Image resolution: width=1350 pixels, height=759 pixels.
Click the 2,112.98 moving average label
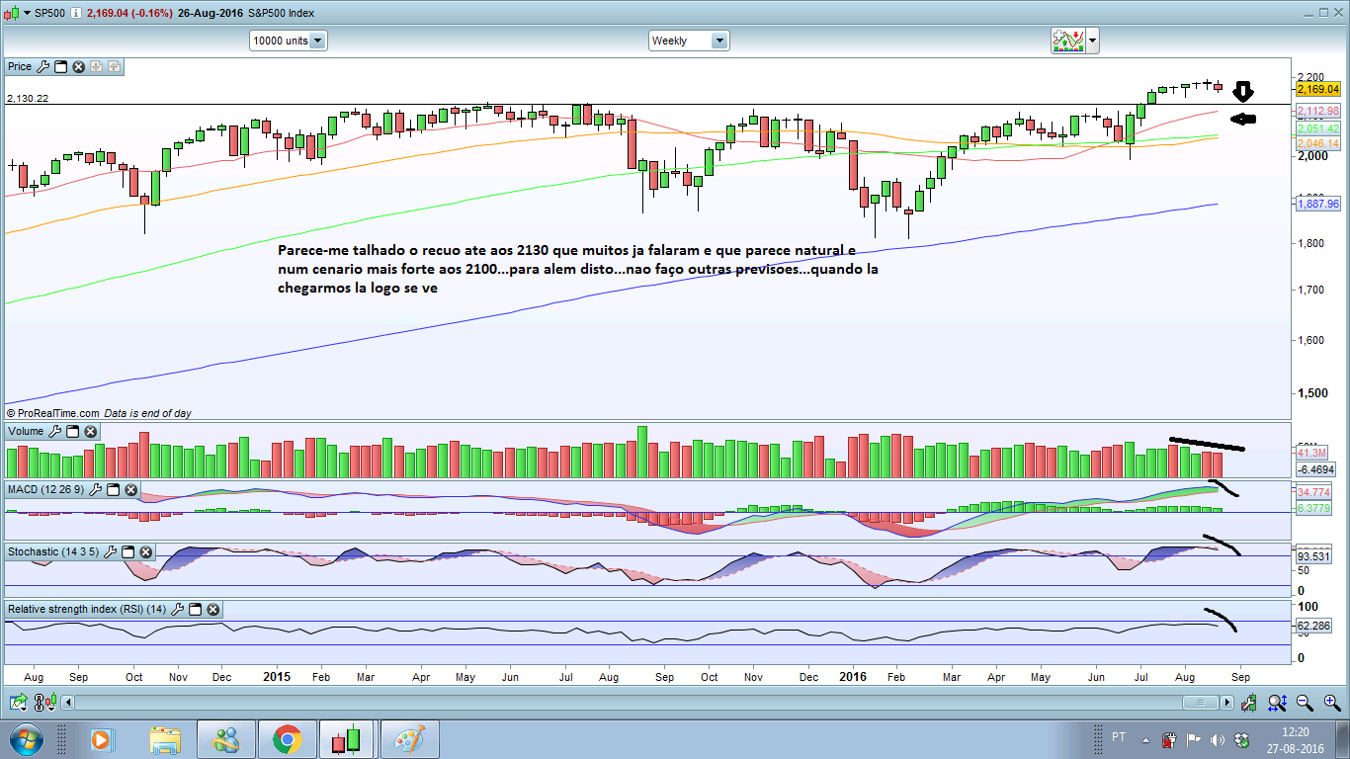pos(1318,111)
